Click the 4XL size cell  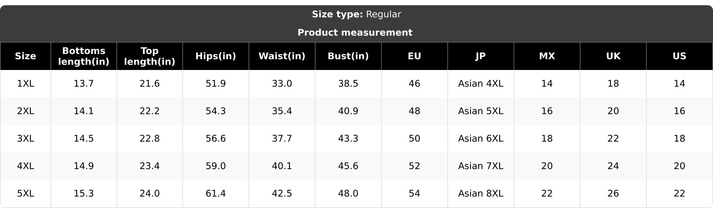(x=26, y=166)
